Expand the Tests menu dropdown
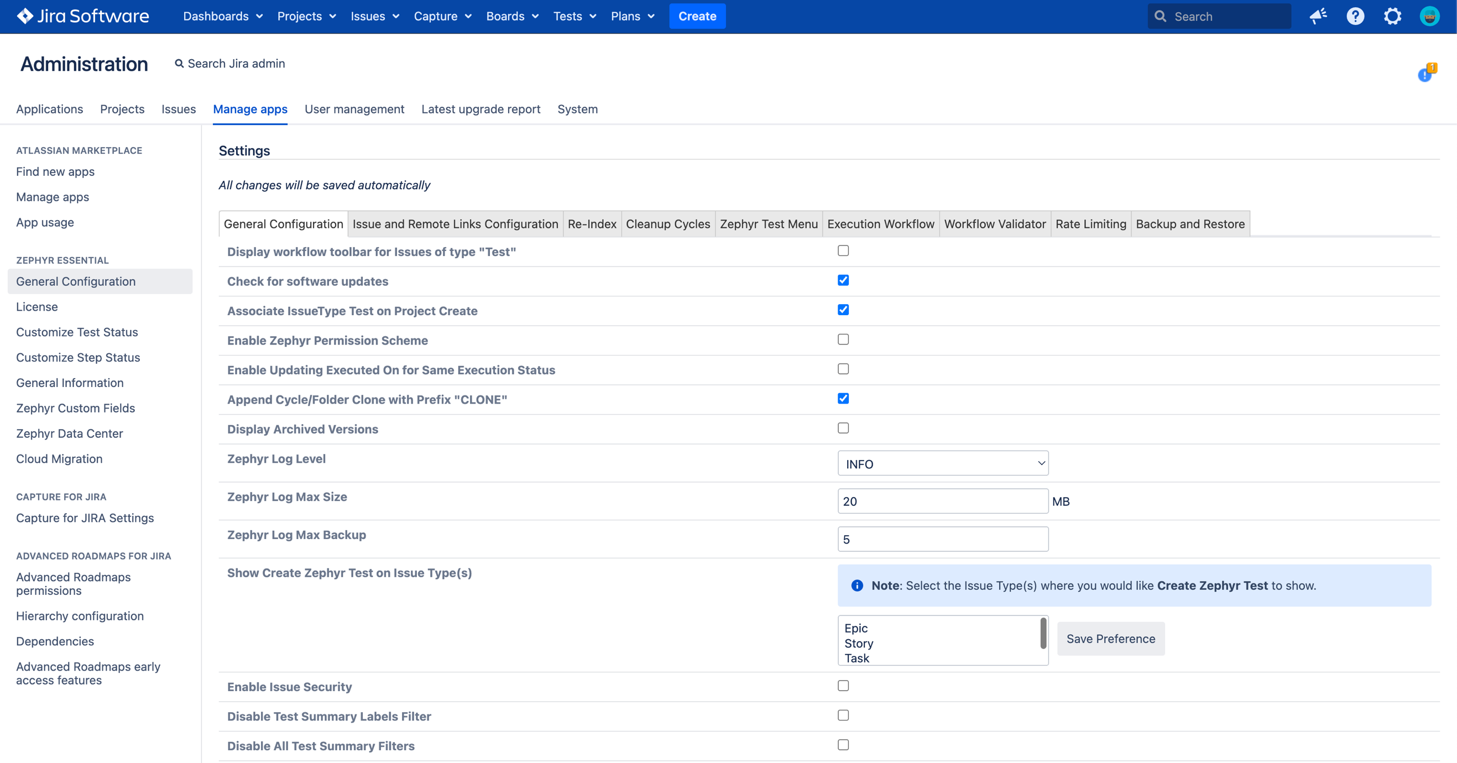1457x763 pixels. point(574,16)
